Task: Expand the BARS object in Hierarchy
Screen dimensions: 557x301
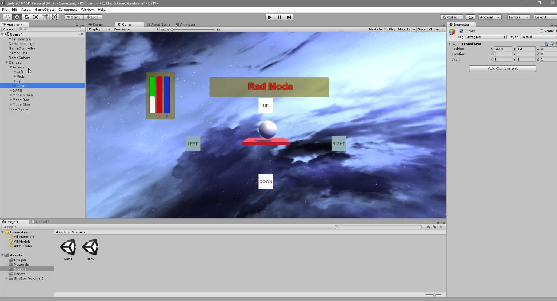Action: [x=11, y=90]
